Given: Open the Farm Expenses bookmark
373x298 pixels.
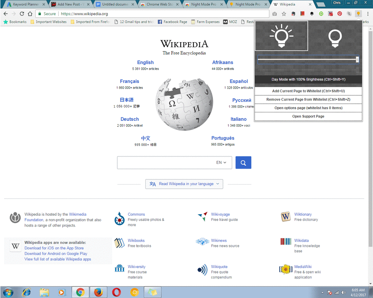Looking at the screenshot, I should click(205, 21).
